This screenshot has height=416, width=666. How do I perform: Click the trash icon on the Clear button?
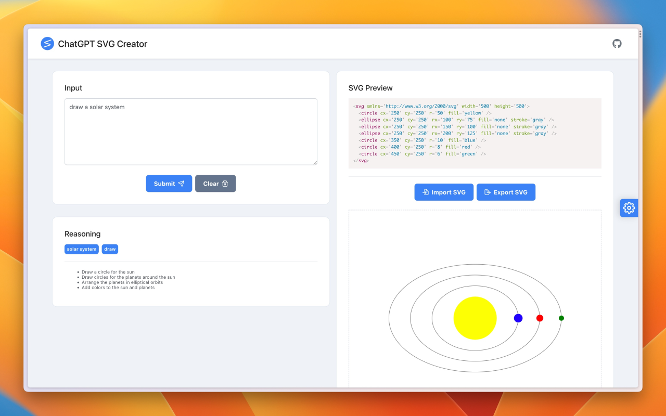pos(226,183)
